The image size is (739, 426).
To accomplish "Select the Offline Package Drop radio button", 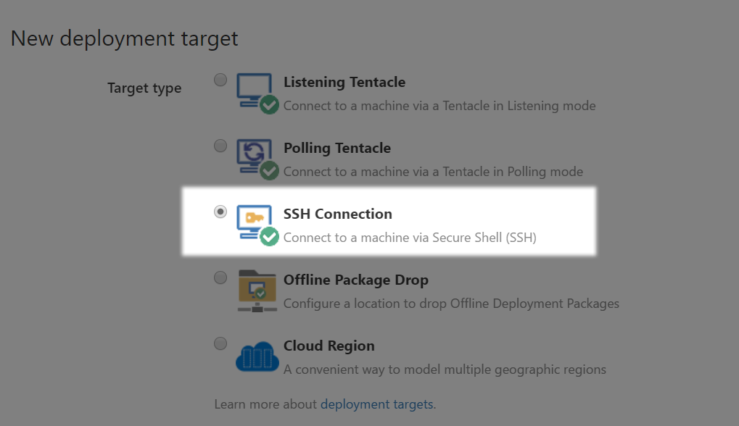I will [220, 277].
